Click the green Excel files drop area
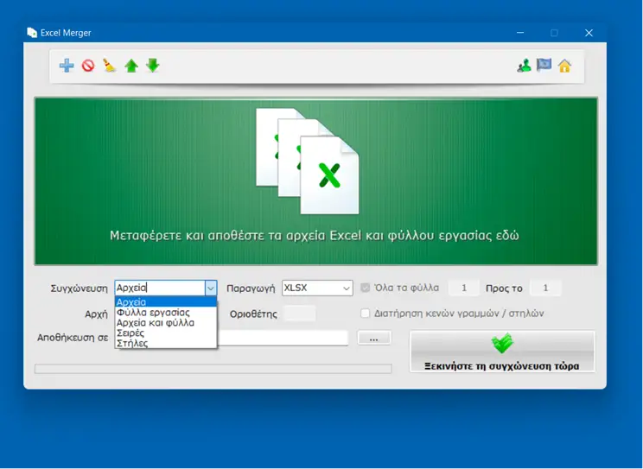 click(315, 181)
